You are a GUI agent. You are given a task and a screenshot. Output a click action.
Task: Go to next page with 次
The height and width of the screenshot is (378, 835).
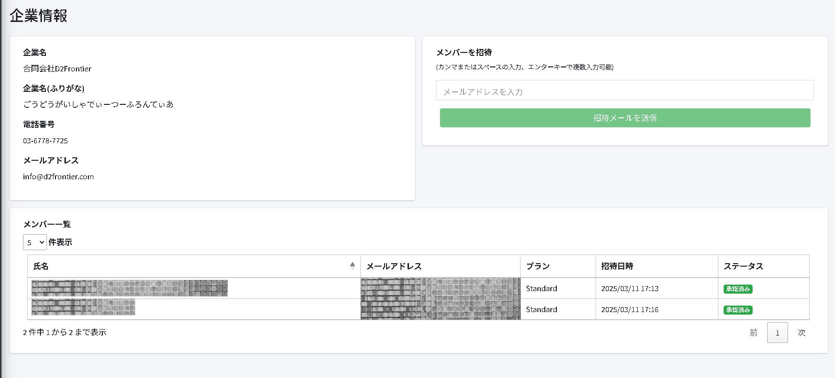tap(802, 333)
